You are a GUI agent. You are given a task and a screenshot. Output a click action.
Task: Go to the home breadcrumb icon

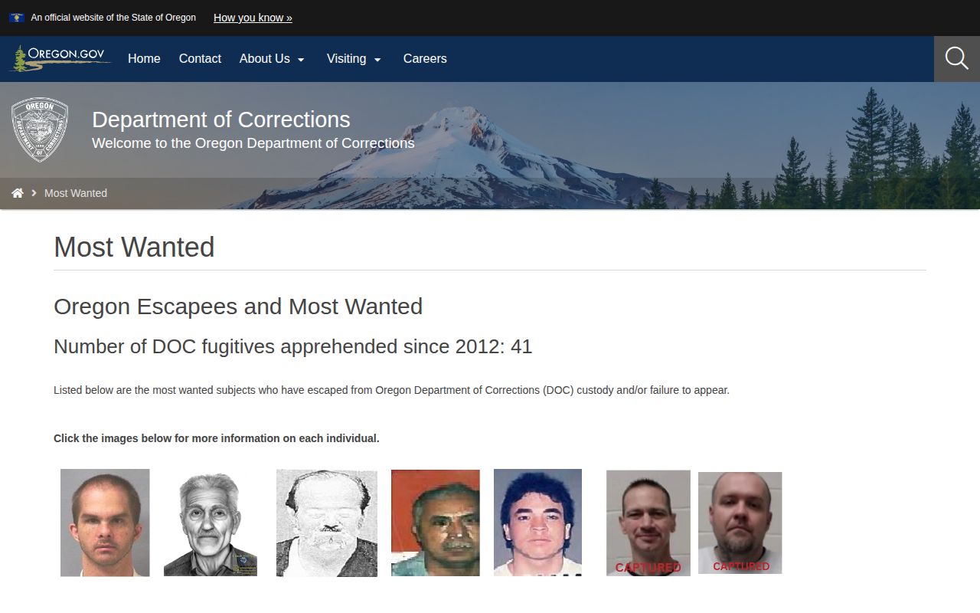point(18,193)
